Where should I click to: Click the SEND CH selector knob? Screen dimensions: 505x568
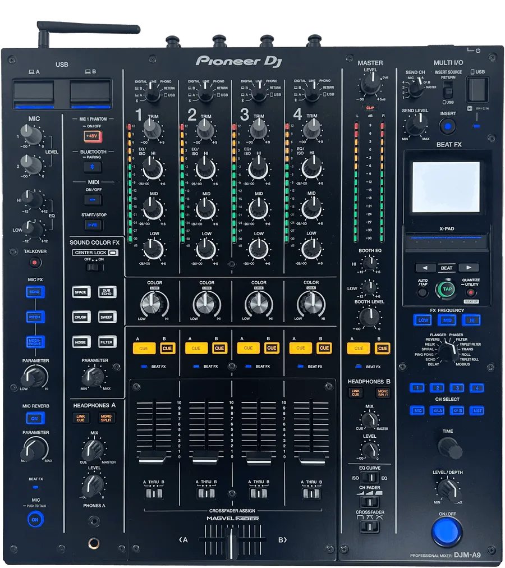click(416, 88)
